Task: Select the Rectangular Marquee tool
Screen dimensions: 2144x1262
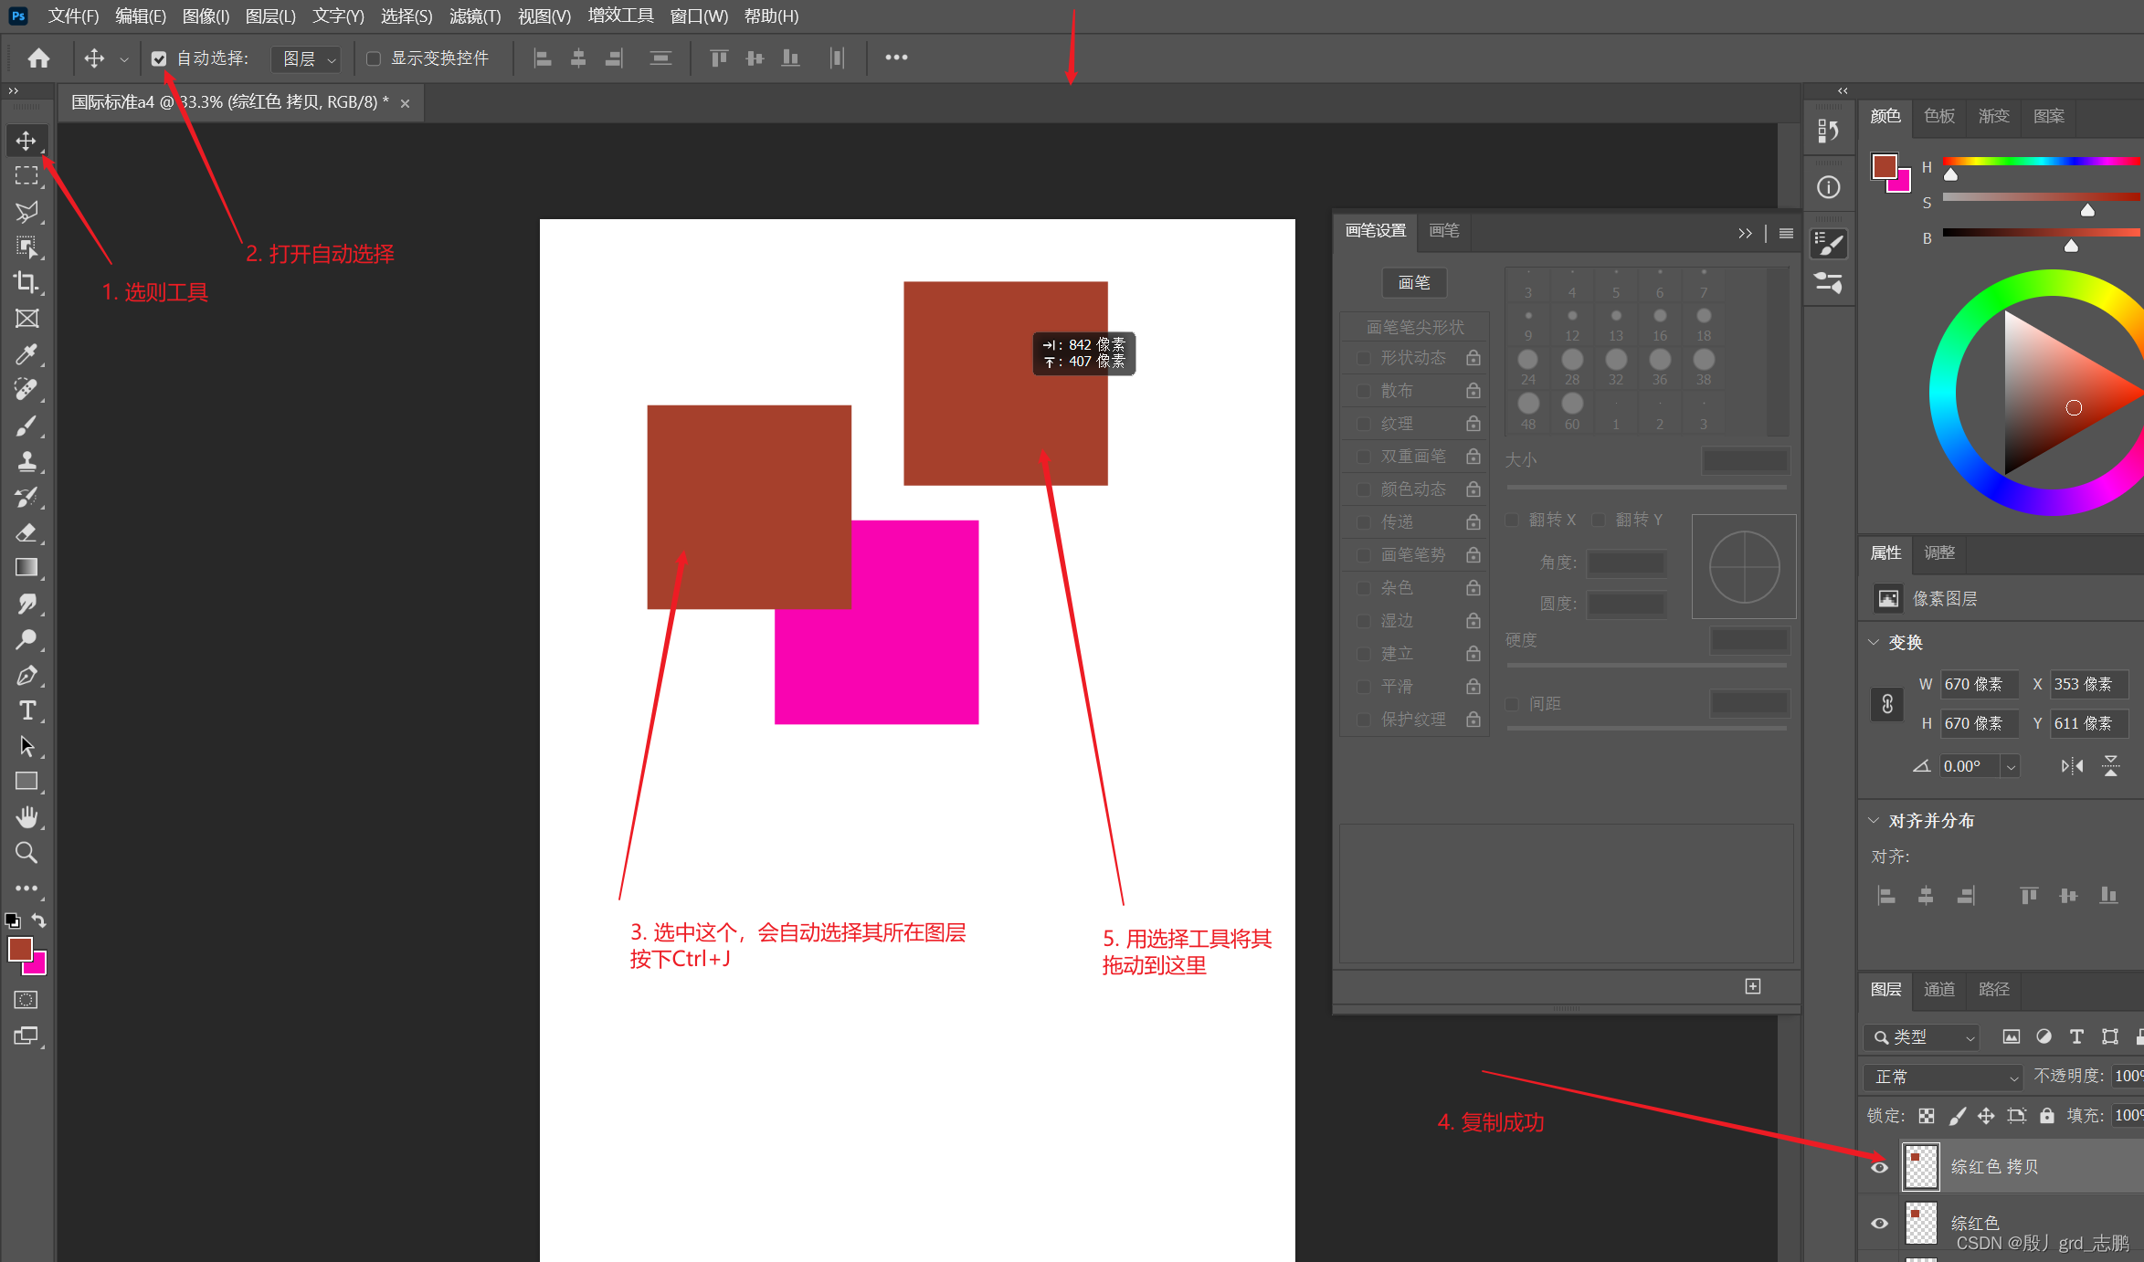Action: pos(26,175)
